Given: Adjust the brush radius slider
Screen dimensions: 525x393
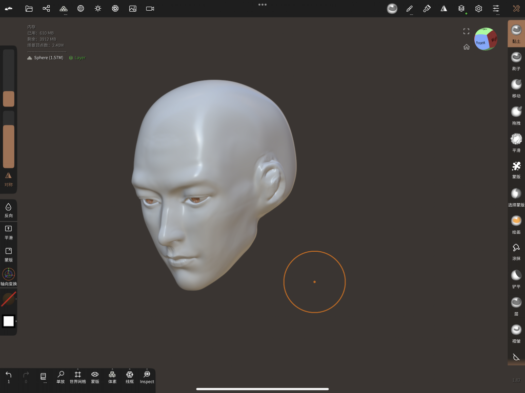Looking at the screenshot, I should (x=9, y=78).
